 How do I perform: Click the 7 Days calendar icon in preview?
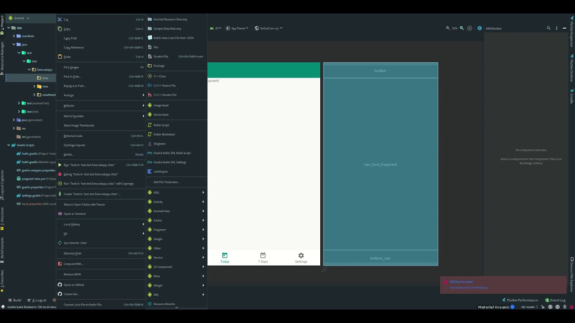click(263, 255)
